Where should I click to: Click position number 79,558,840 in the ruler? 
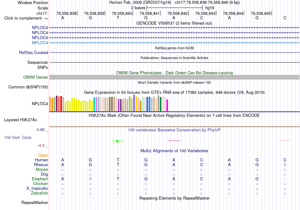coord(122,13)
